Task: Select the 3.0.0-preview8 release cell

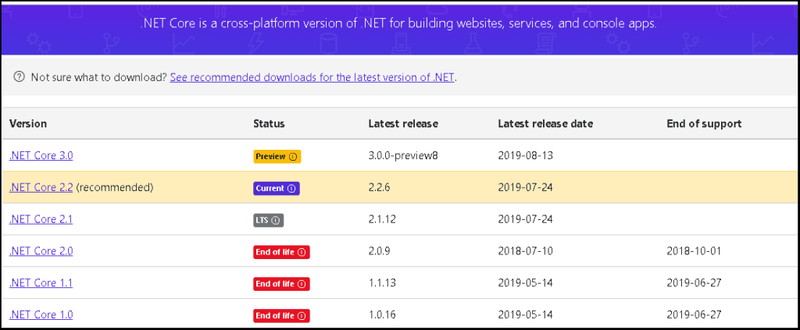Action: [403, 156]
